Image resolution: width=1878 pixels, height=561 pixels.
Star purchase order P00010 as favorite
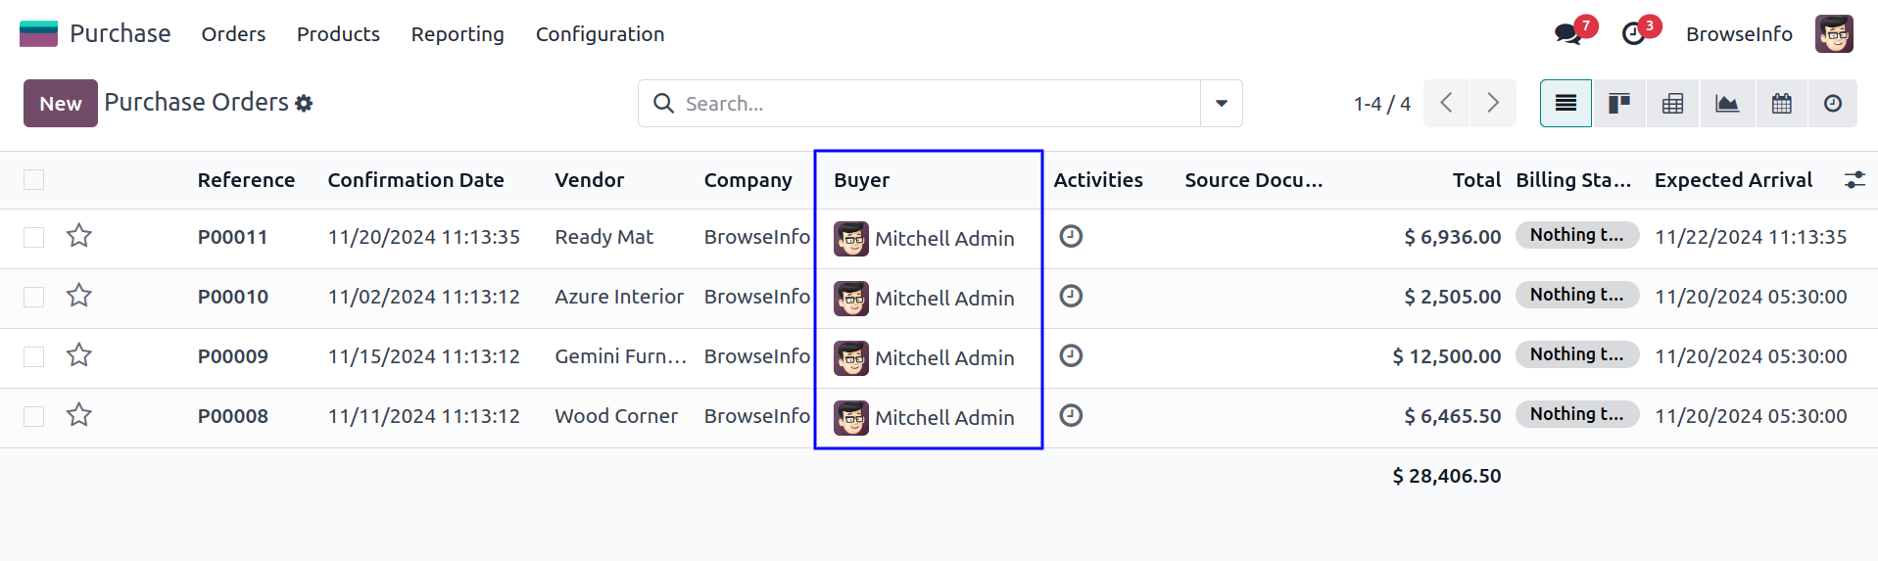point(79,296)
